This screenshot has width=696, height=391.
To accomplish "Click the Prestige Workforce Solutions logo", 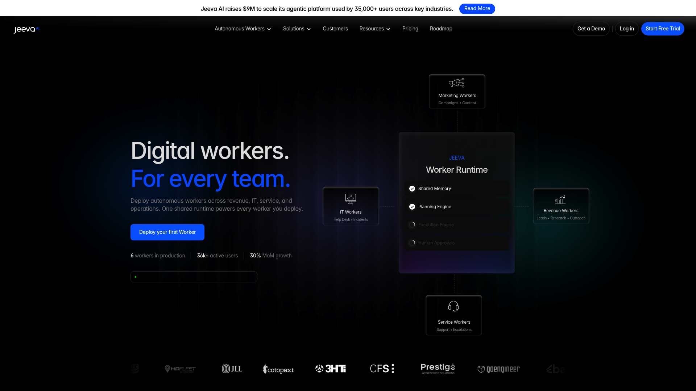I will click(x=438, y=369).
